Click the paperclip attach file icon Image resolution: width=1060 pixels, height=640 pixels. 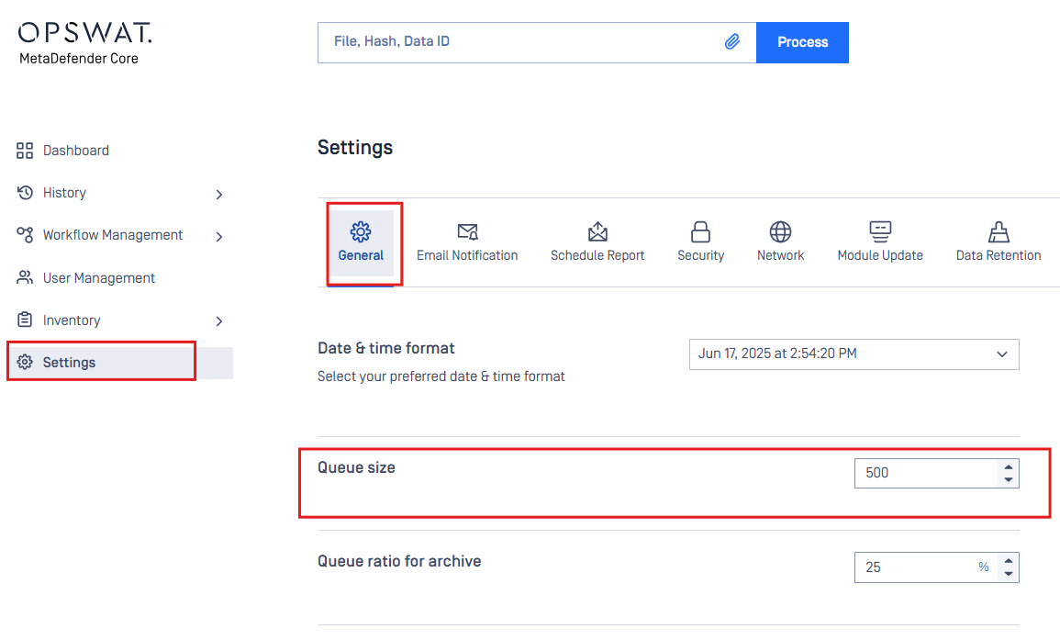pos(732,42)
